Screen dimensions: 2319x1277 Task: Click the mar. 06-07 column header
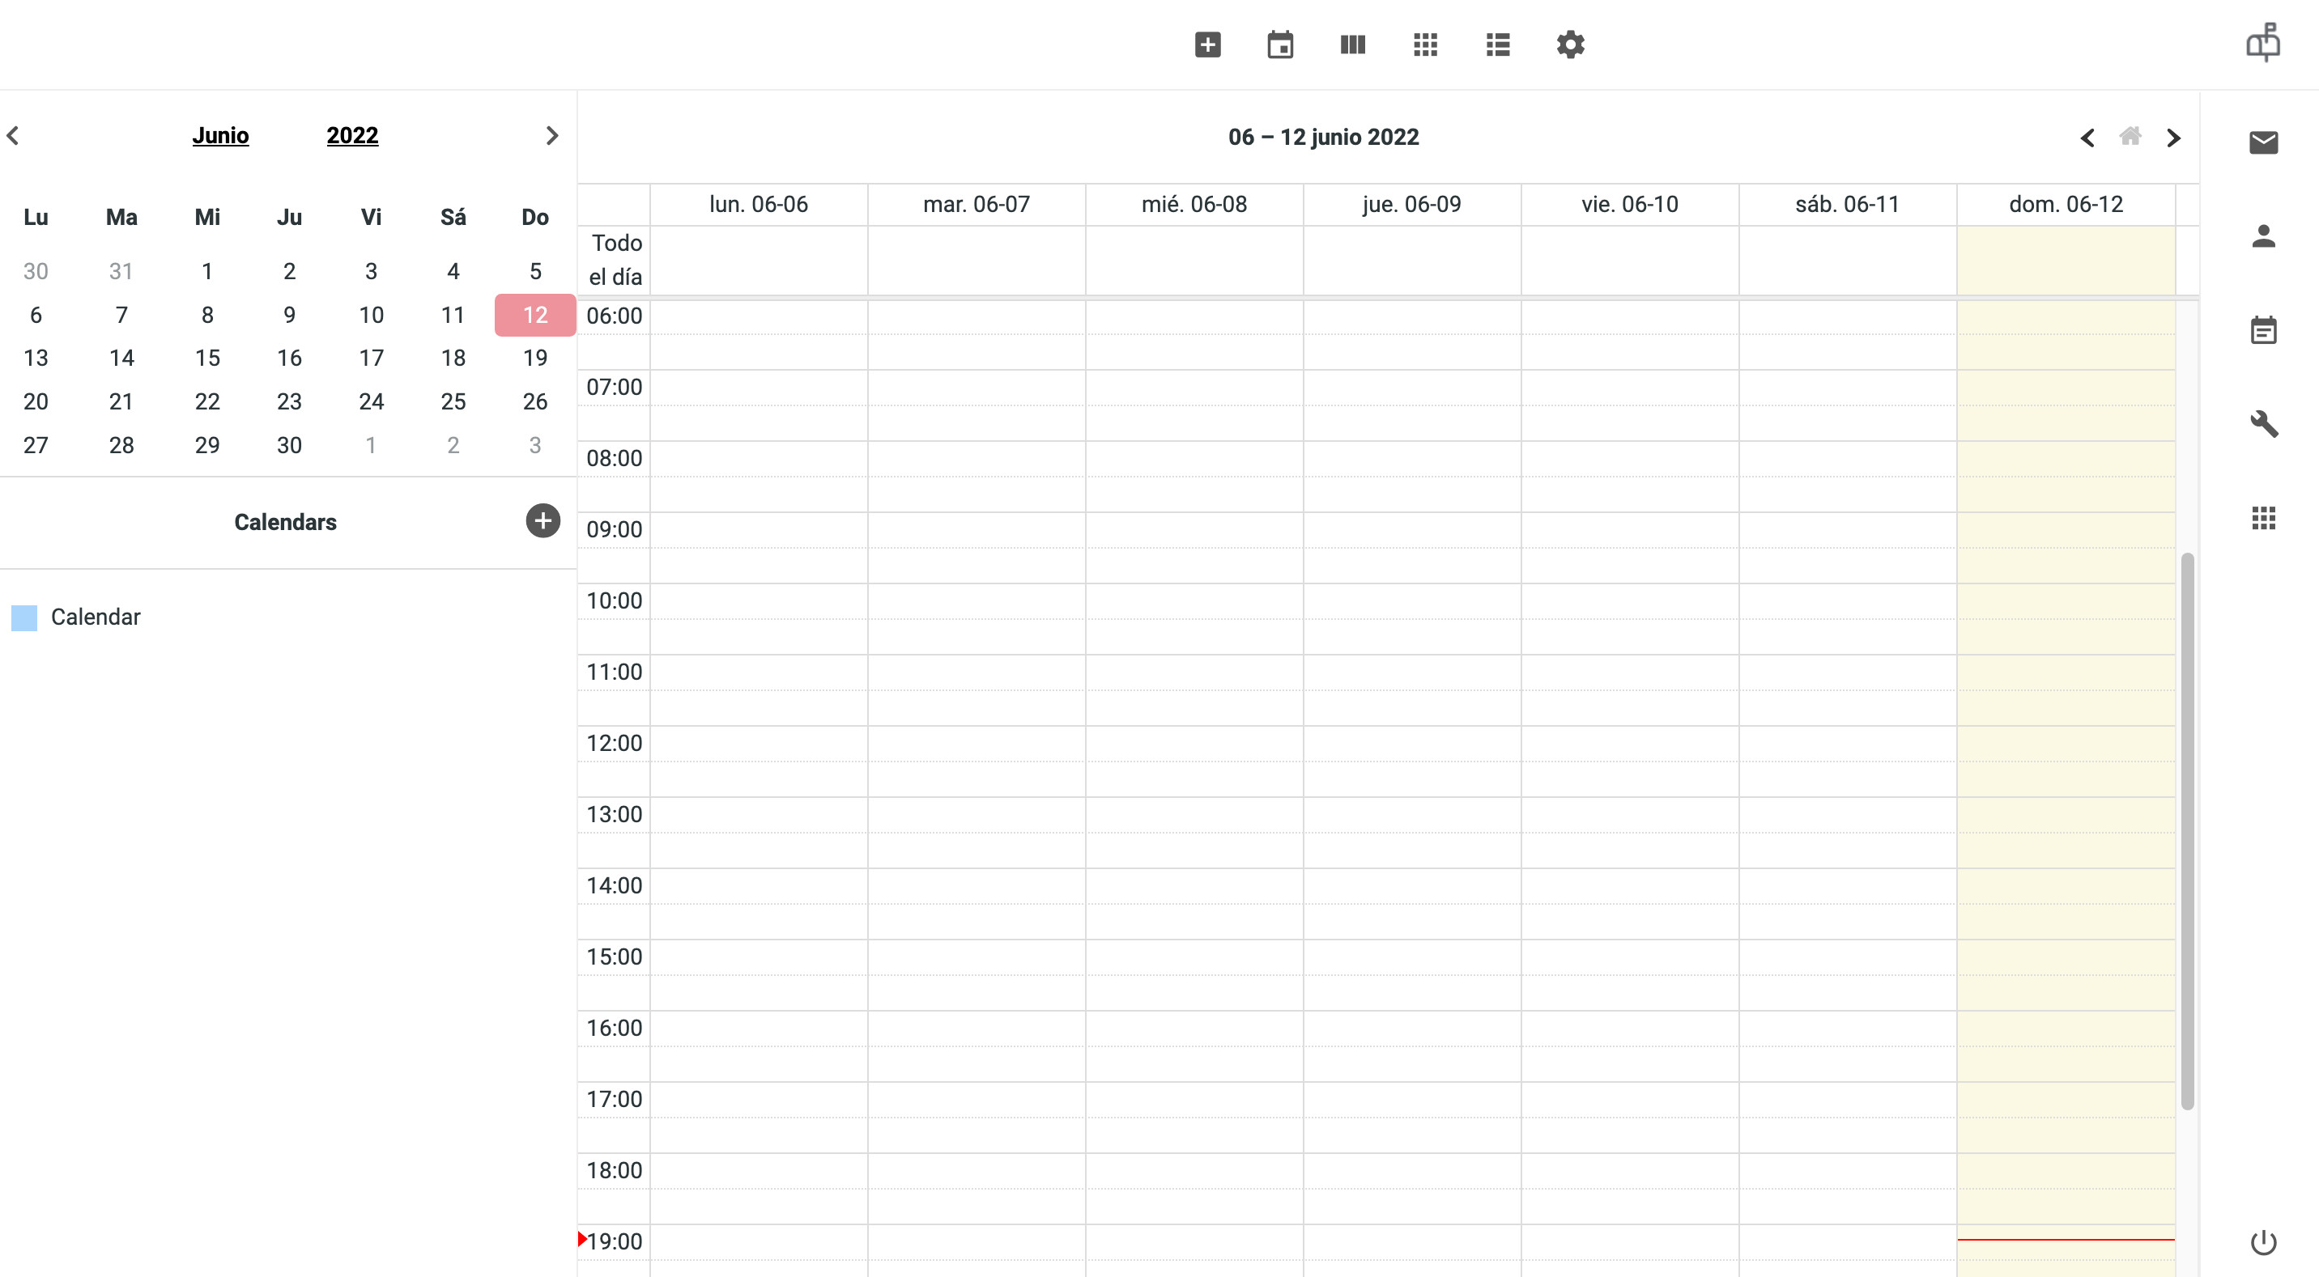click(976, 204)
